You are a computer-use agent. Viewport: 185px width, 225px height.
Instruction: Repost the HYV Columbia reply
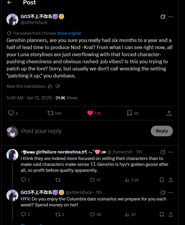(60, 214)
